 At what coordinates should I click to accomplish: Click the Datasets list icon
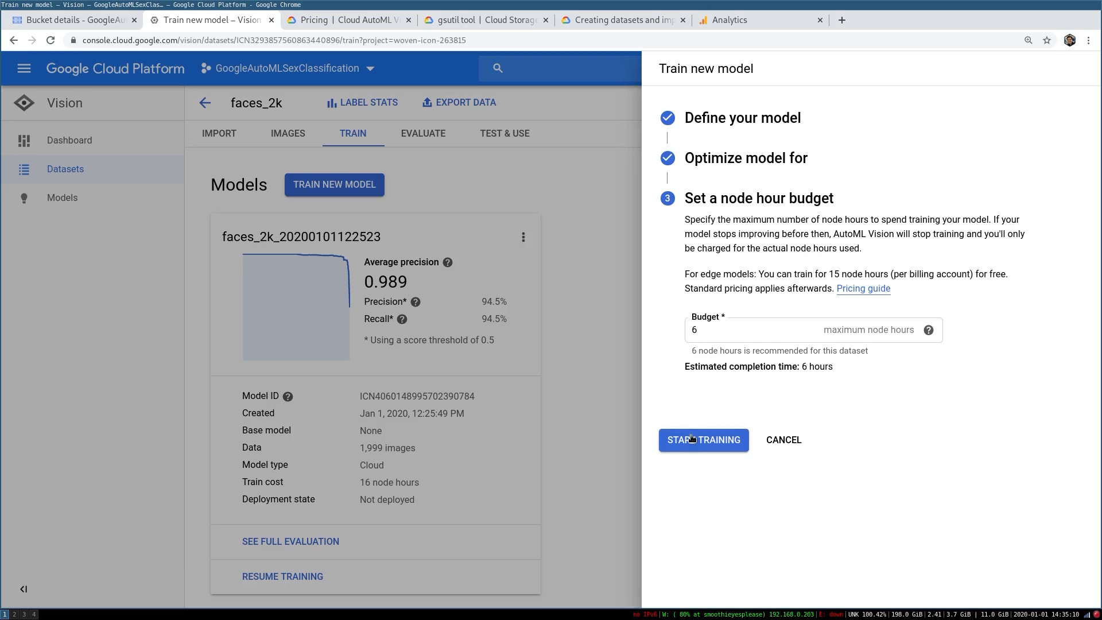pos(24,169)
